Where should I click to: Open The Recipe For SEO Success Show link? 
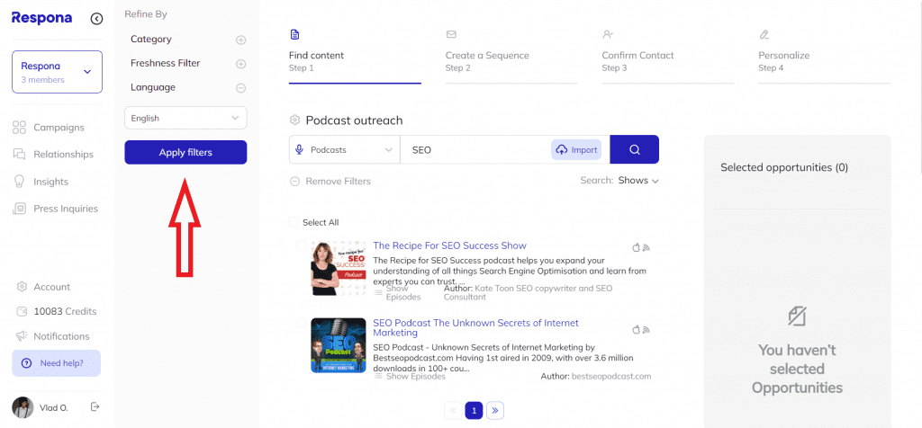pyautogui.click(x=450, y=245)
